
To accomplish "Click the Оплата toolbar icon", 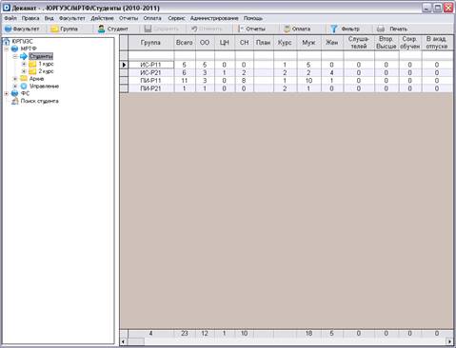I will click(x=287, y=29).
